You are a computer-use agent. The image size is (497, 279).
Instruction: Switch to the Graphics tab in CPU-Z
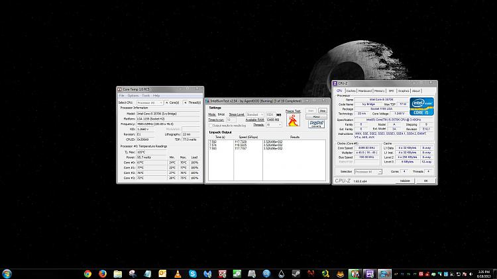404,91
